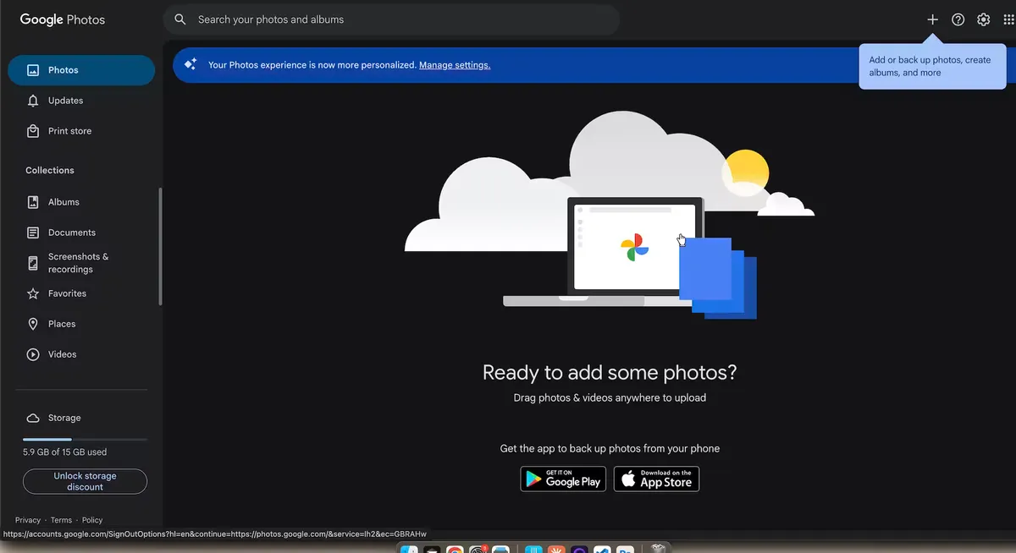Click the Favorites star icon
Screen dimensions: 1016x553
tap(33, 293)
